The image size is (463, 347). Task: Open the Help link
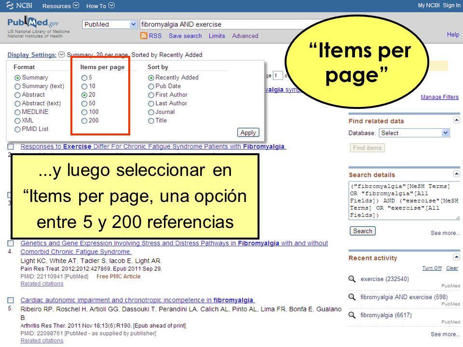click(453, 35)
